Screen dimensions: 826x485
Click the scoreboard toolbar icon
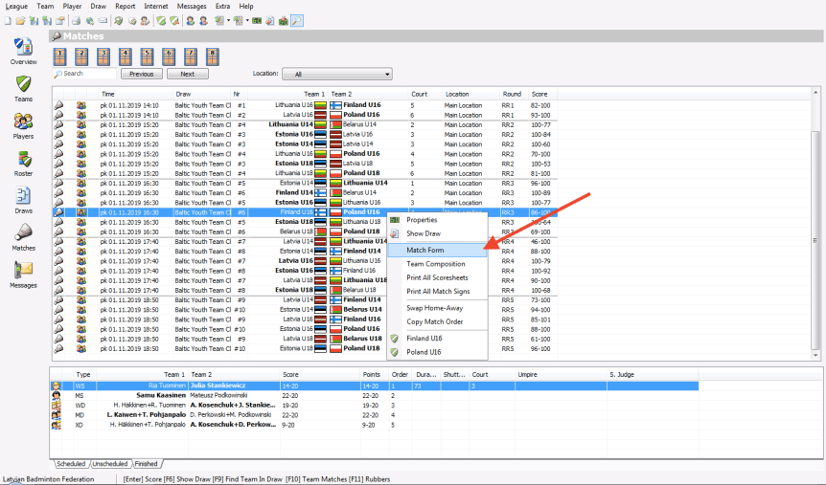(257, 21)
